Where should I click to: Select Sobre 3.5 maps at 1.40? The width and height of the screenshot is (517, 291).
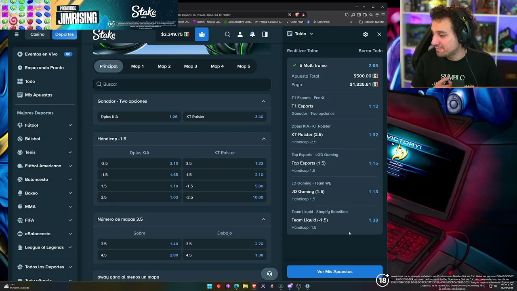pos(139,244)
